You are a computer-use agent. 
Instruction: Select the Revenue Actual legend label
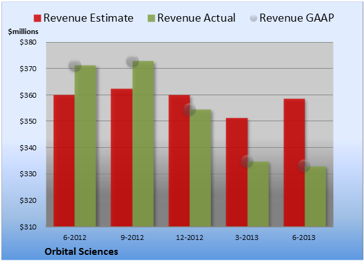(x=196, y=18)
